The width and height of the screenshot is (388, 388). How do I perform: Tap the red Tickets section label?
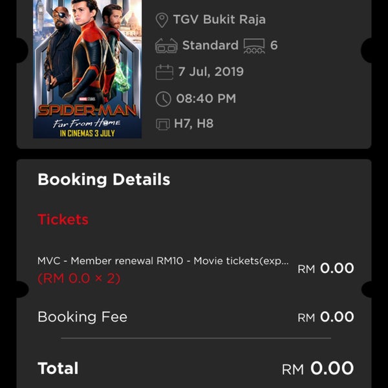(63, 219)
